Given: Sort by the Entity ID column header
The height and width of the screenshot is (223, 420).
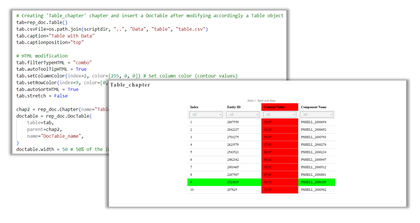Looking at the screenshot, I should [x=234, y=107].
